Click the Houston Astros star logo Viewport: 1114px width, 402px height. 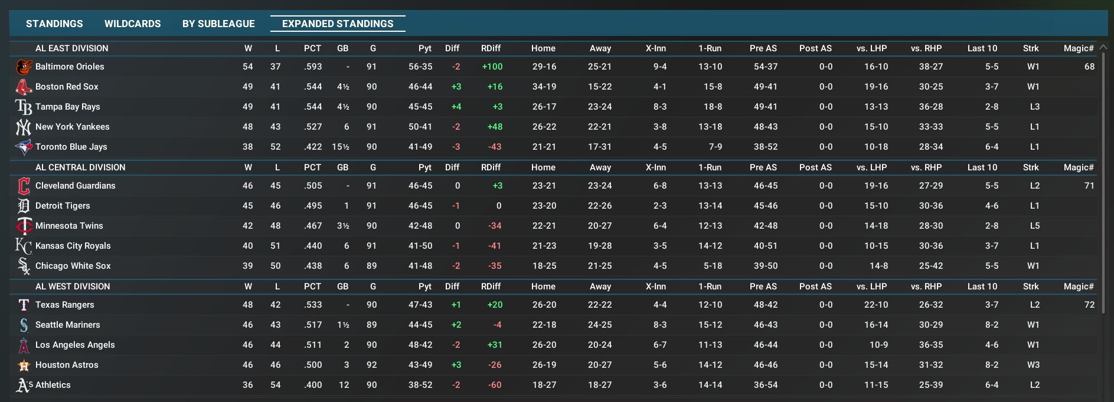click(24, 365)
